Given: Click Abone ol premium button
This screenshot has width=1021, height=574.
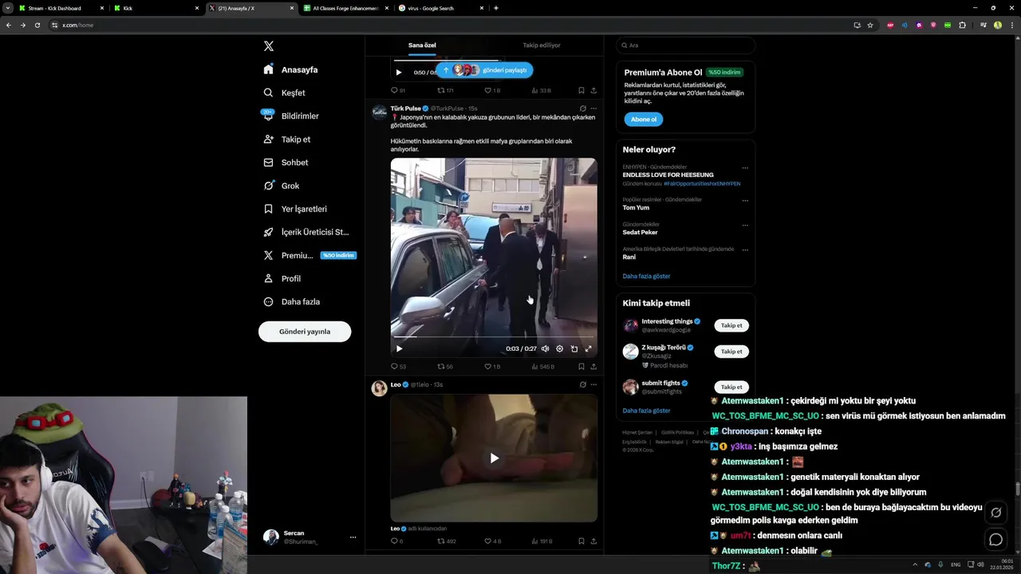Looking at the screenshot, I should 643,120.
